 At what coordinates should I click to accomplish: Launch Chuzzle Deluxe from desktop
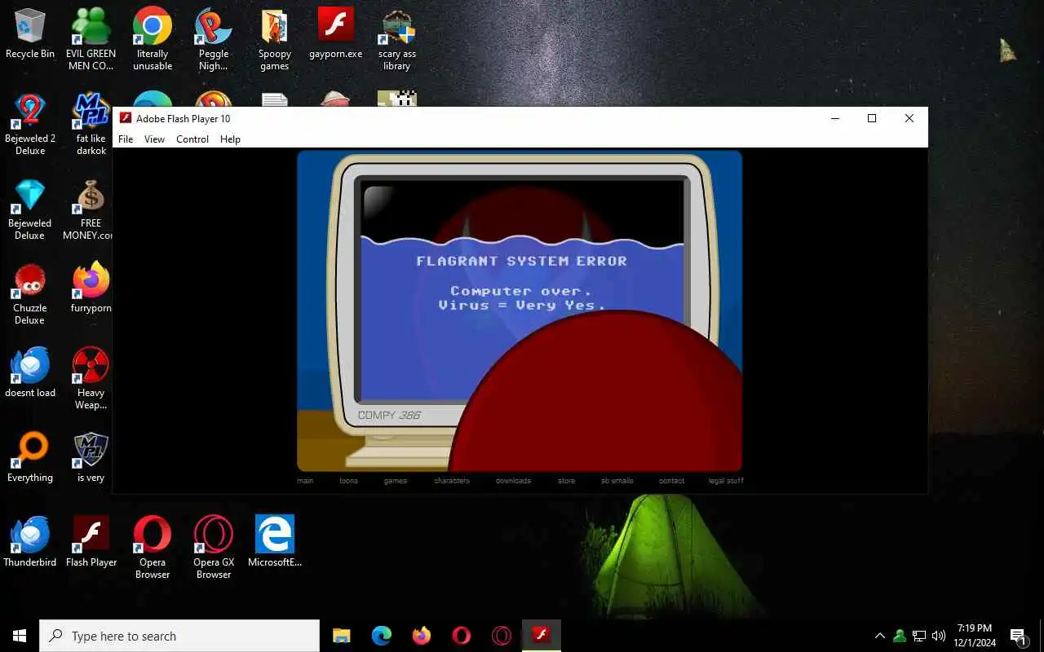tap(30, 293)
